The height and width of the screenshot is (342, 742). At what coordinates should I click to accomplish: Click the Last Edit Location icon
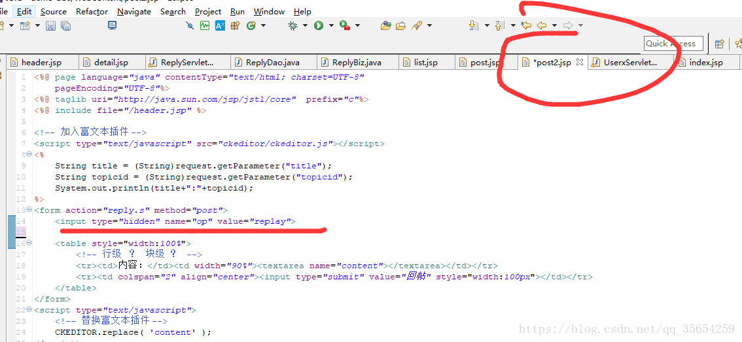tap(525, 25)
